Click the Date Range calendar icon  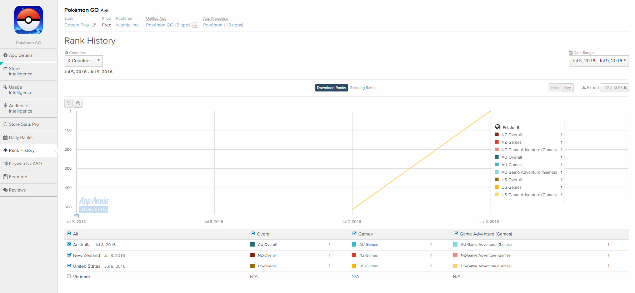[x=571, y=53]
